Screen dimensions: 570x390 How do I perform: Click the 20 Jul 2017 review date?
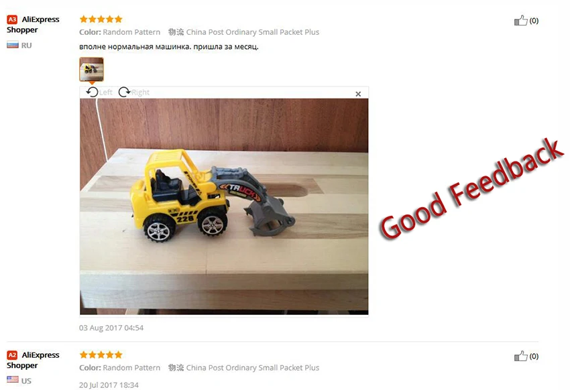pyautogui.click(x=109, y=385)
